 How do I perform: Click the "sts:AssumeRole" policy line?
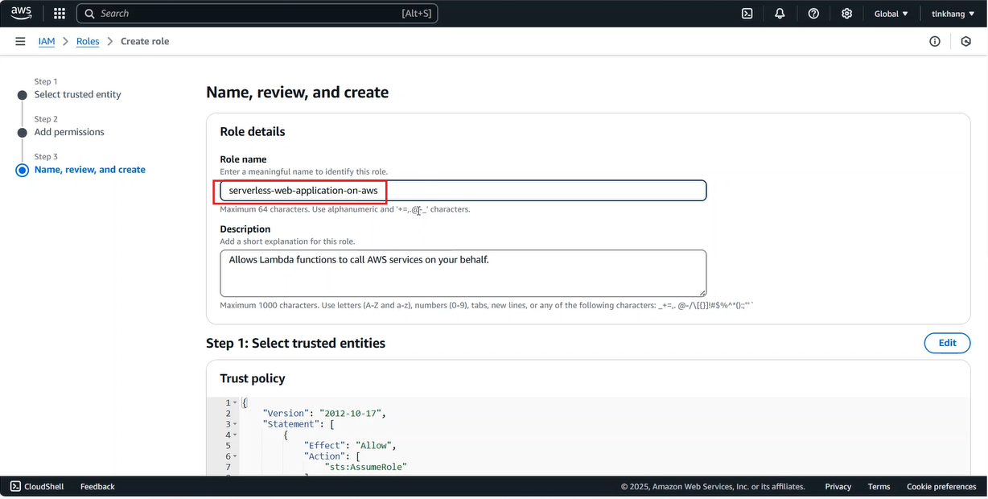[366, 467]
